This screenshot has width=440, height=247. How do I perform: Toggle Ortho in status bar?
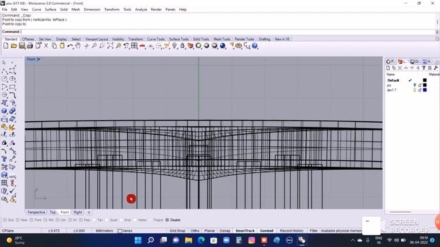tap(195, 231)
